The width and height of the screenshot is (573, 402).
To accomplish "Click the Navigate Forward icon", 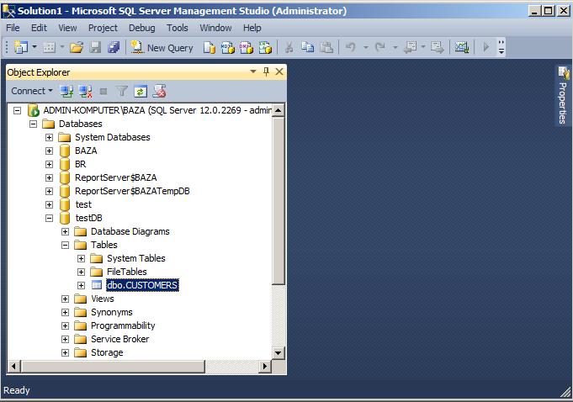I will (x=438, y=47).
